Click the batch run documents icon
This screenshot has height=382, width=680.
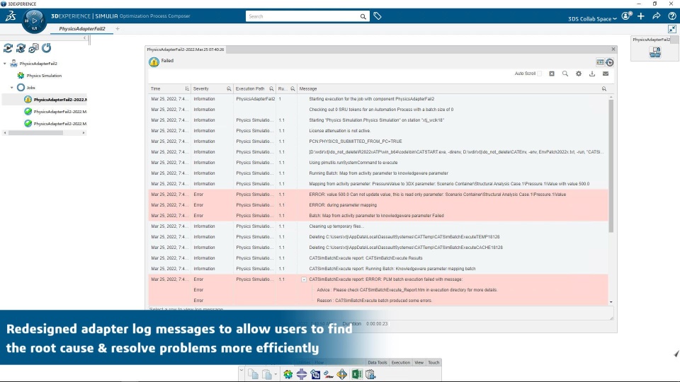coord(33,48)
